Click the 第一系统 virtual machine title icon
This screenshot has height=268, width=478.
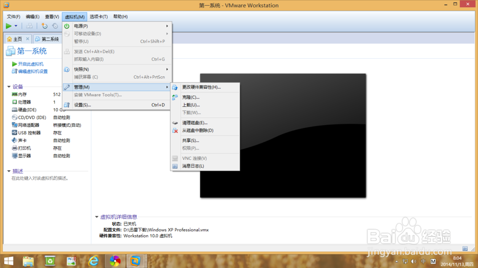coord(11,51)
